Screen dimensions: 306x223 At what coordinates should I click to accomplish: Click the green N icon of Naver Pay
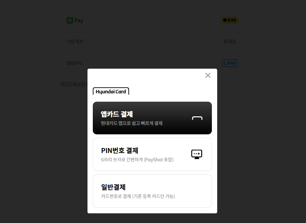pos(70,20)
